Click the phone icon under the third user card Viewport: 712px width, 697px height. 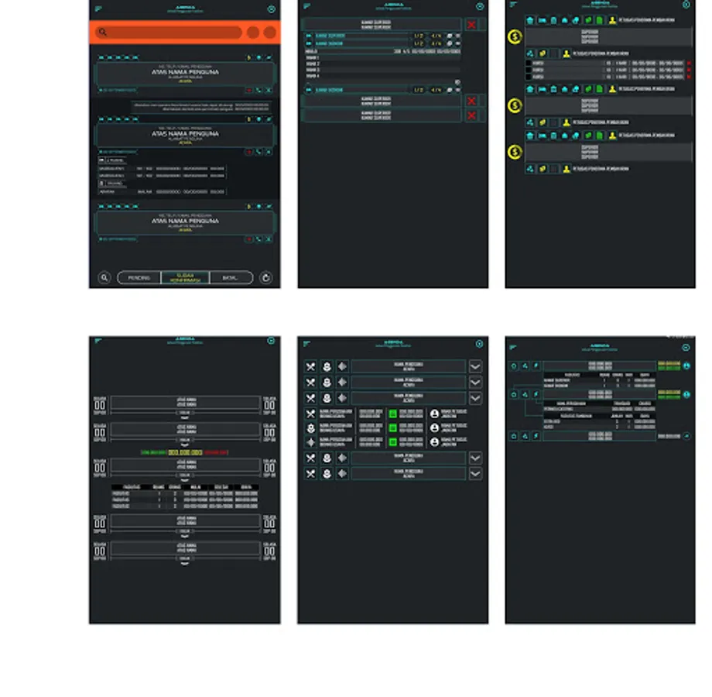tap(258, 239)
